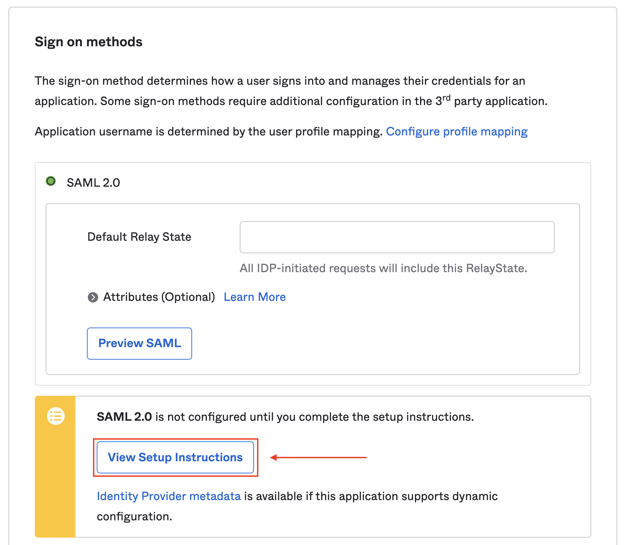627x545 pixels.
Task: Click the Default Relay State field label
Action: (139, 237)
